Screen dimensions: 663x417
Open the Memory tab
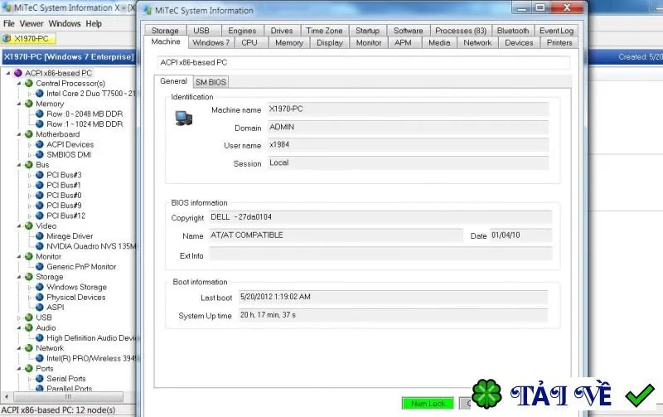tap(289, 43)
